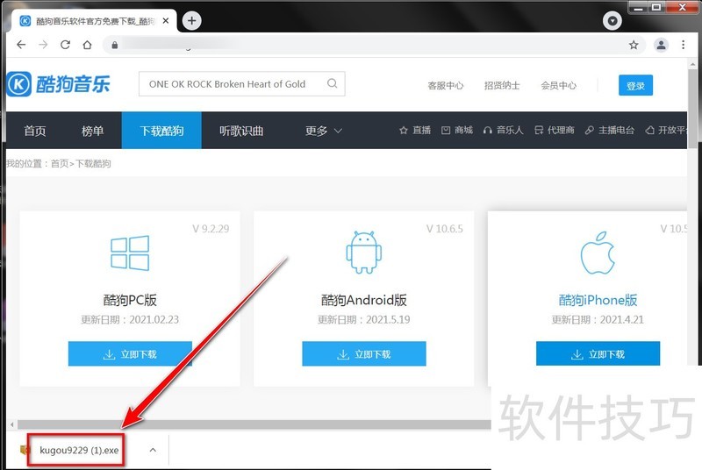Download iPhone version via 立即下载
702x470 pixels.
(x=598, y=353)
